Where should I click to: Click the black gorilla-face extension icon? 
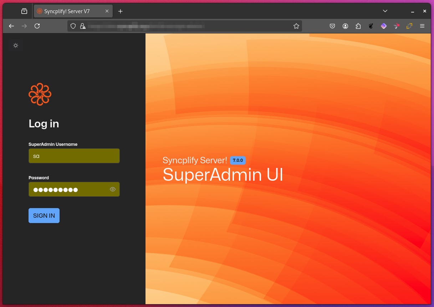(x=371, y=26)
